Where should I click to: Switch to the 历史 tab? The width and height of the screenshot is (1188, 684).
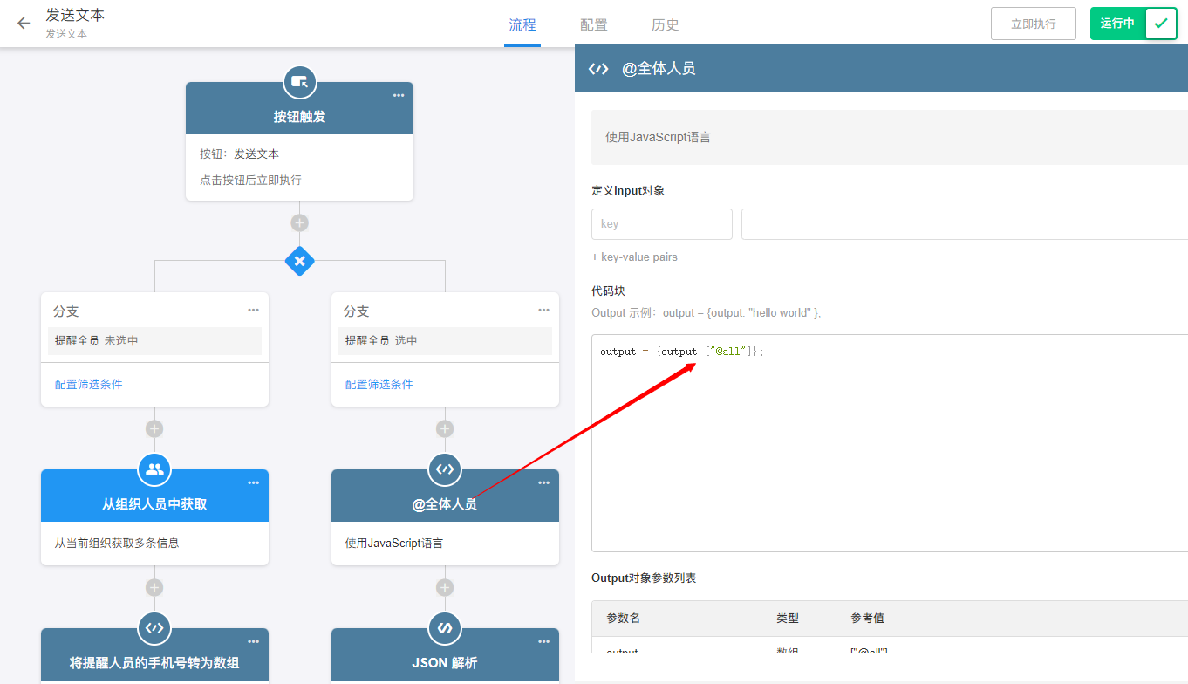click(665, 25)
